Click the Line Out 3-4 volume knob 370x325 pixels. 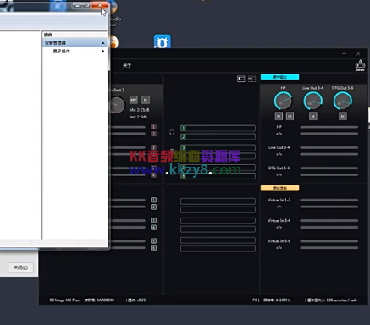pyautogui.click(x=312, y=101)
